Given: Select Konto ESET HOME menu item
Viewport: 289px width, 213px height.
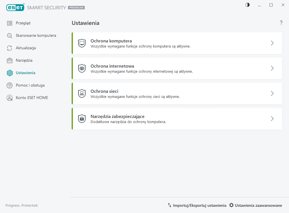Looking at the screenshot, I should coord(32,98).
